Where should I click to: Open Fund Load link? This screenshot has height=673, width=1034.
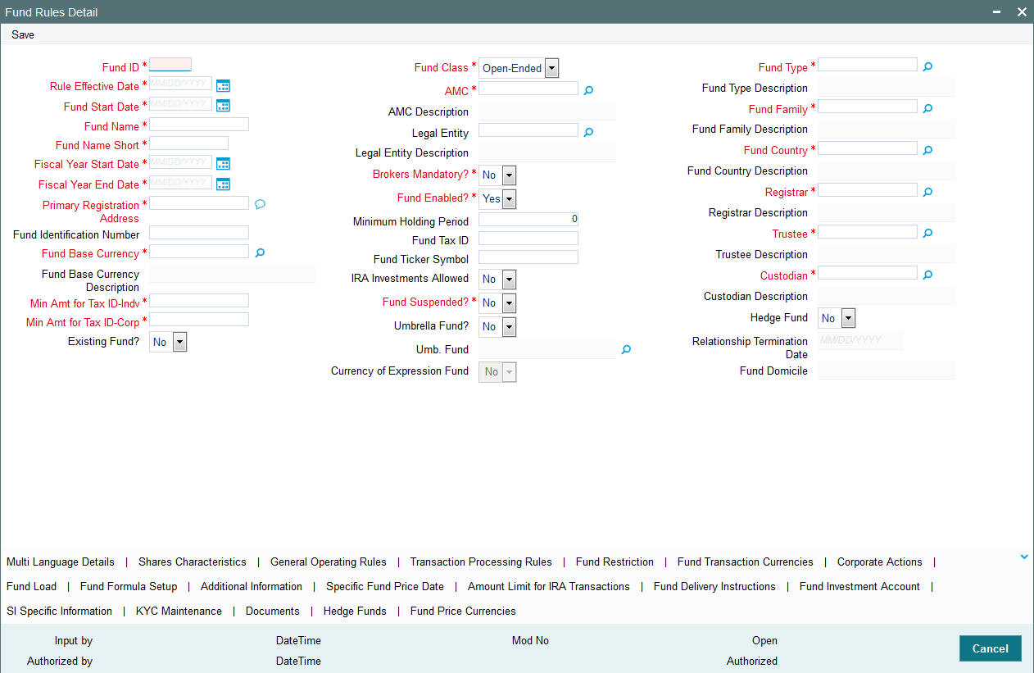point(31,587)
